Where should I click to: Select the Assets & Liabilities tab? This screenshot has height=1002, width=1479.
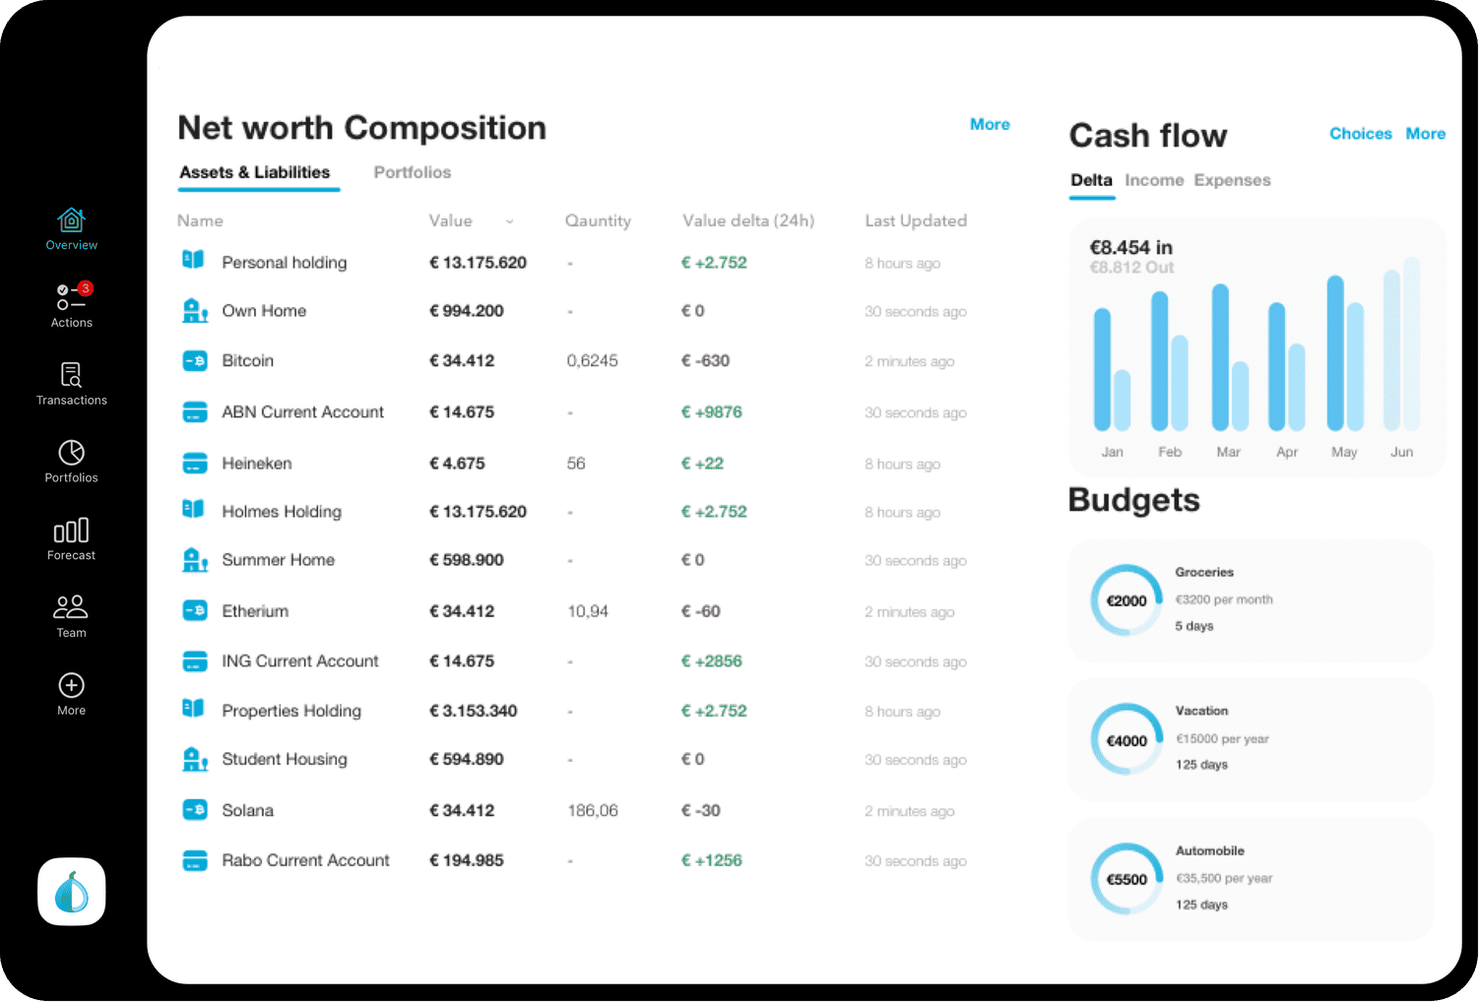(x=254, y=172)
